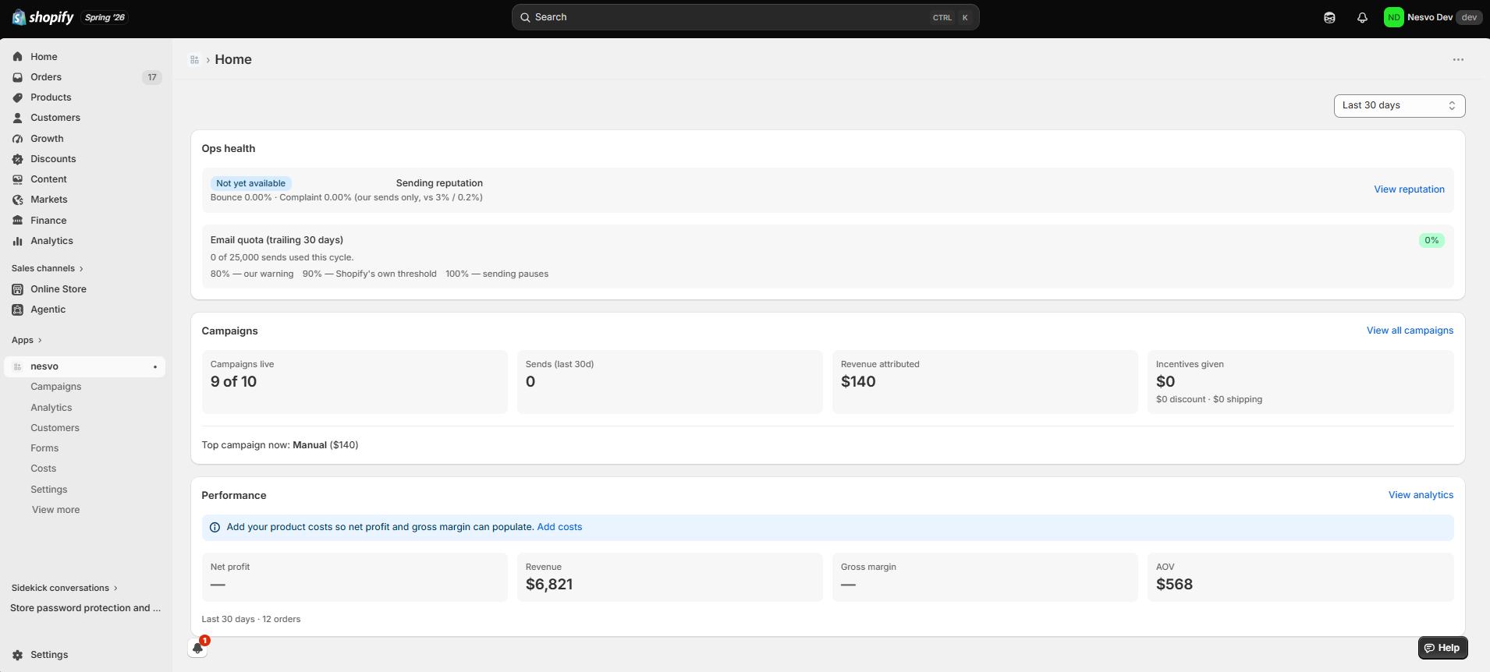The height and width of the screenshot is (672, 1490).
Task: Click the AOV $568 card
Action: tap(1300, 577)
